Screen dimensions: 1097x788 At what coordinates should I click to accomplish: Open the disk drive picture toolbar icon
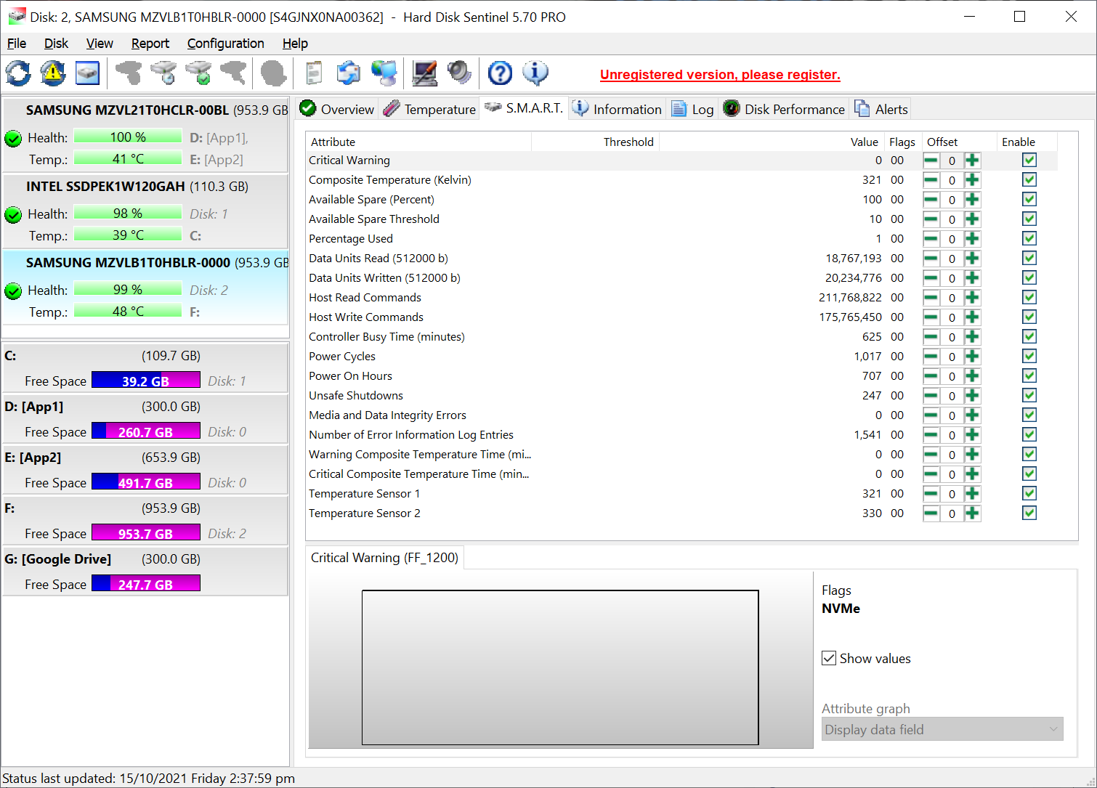click(87, 73)
